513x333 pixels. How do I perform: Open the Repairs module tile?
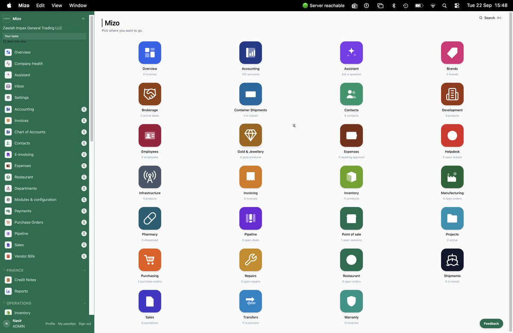click(251, 260)
